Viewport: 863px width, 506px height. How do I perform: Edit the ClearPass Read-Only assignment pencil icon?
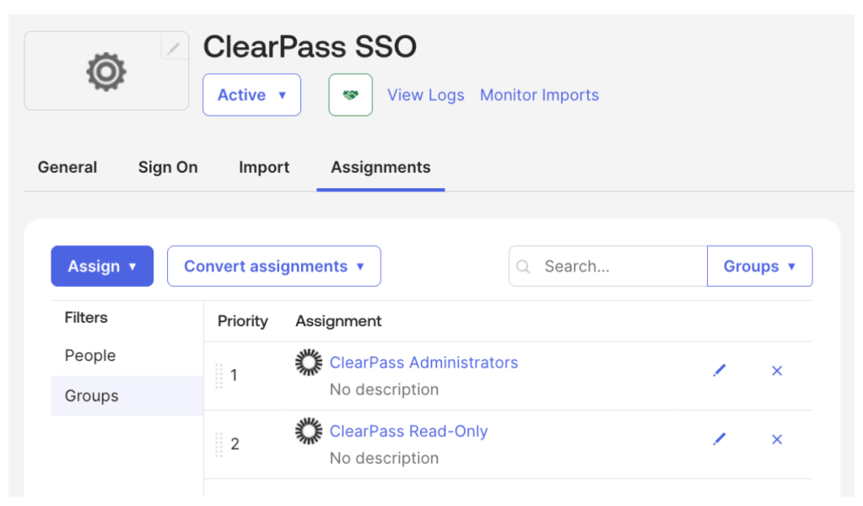(719, 439)
